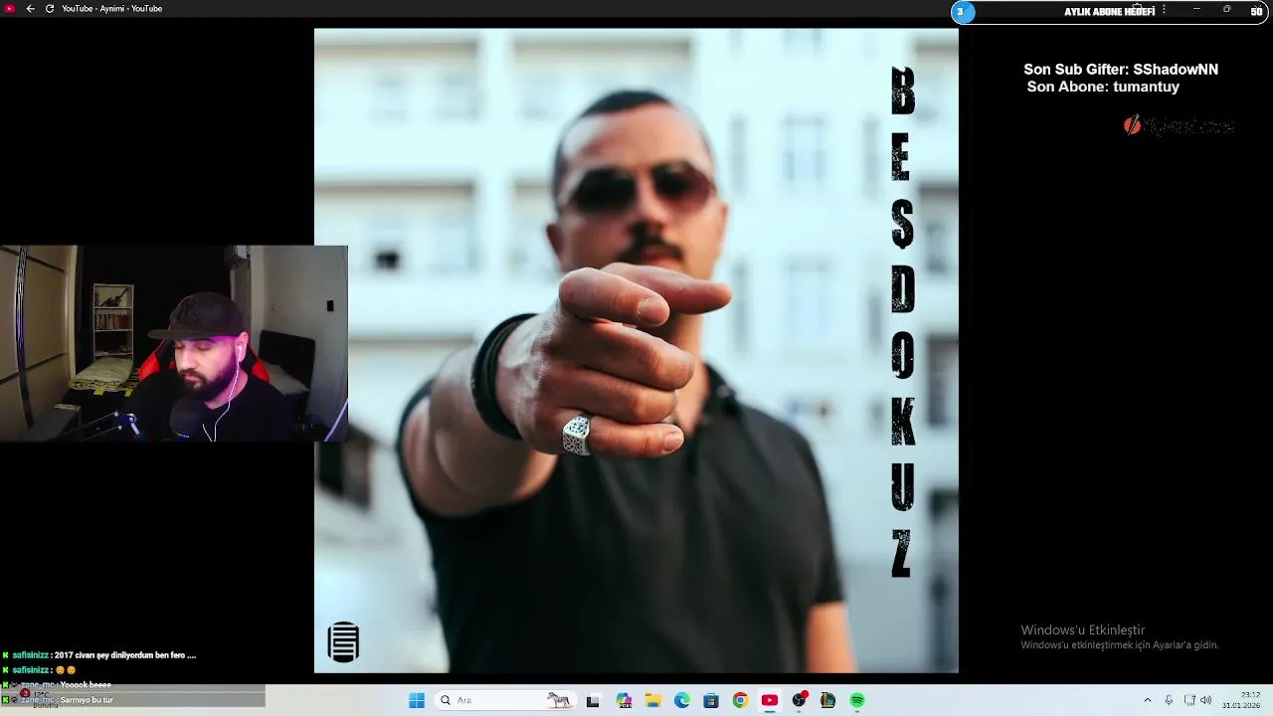This screenshot has height=716, width=1273.
Task: Open the volume tray icon
Action: [1206, 700]
